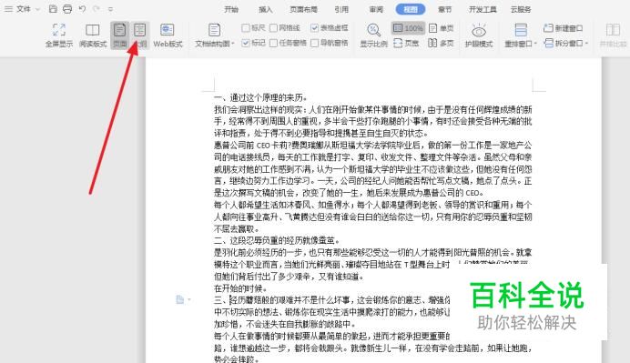
Task: Enable the 网格线 gridlines checkbox
Action: tap(285, 27)
